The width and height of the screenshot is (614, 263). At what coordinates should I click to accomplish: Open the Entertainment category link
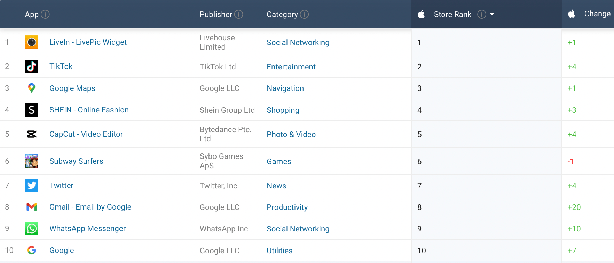coord(291,67)
